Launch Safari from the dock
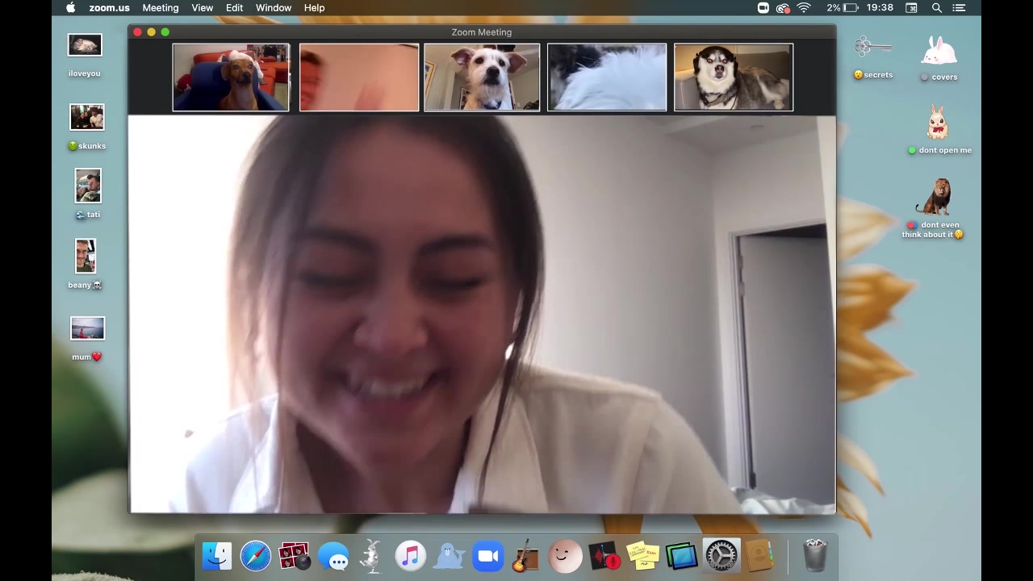 (256, 556)
